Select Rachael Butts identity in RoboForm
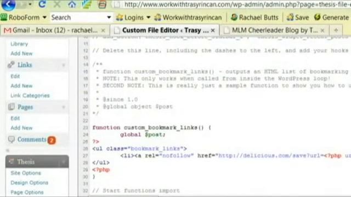This screenshot has width=351, height=197. [x=254, y=18]
